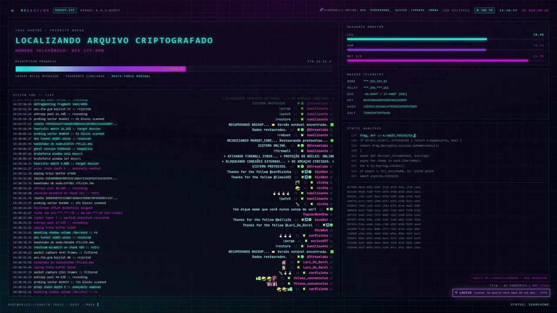557x313 pixels.
Task: Select online user UMBRA
Action: [x=433, y=10]
